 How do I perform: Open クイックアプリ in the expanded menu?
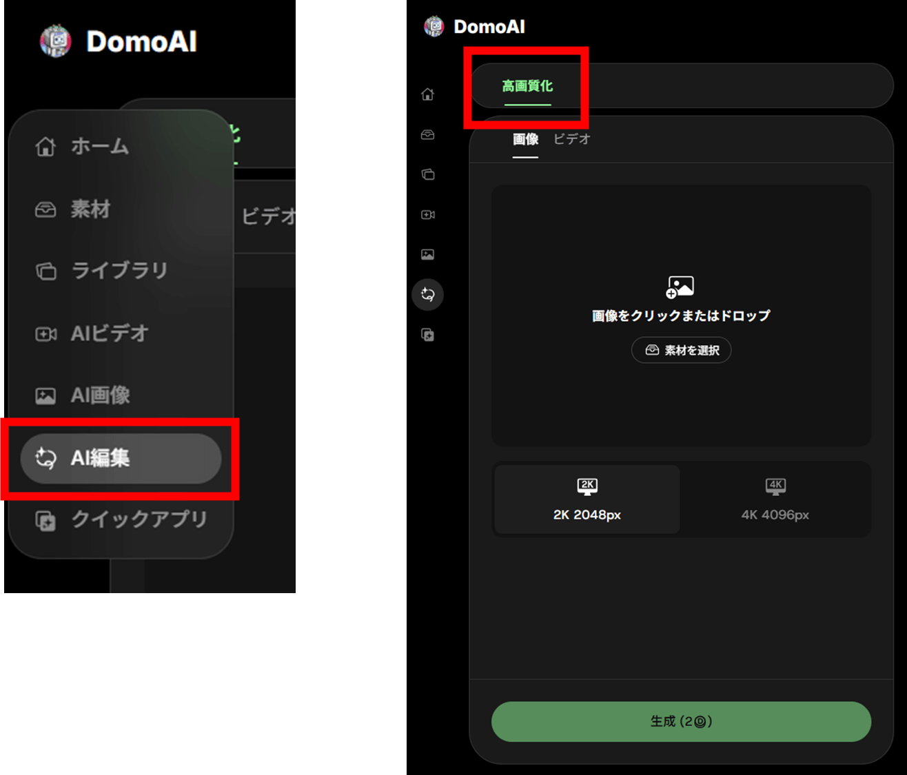click(138, 519)
